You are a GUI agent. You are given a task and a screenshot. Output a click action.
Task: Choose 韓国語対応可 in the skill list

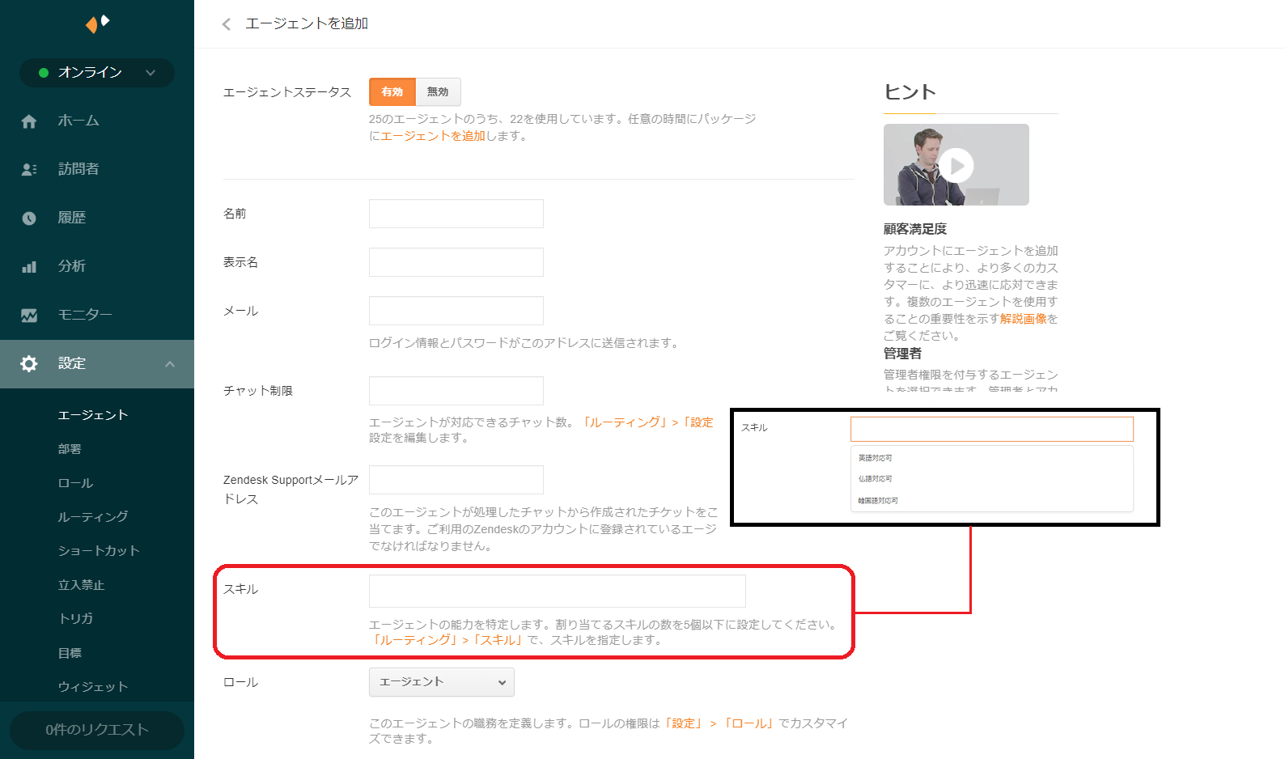point(878,501)
